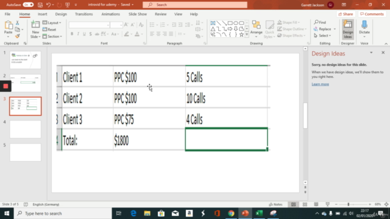
Task: Open Design Ideas pane options arrow
Action: coord(371,53)
